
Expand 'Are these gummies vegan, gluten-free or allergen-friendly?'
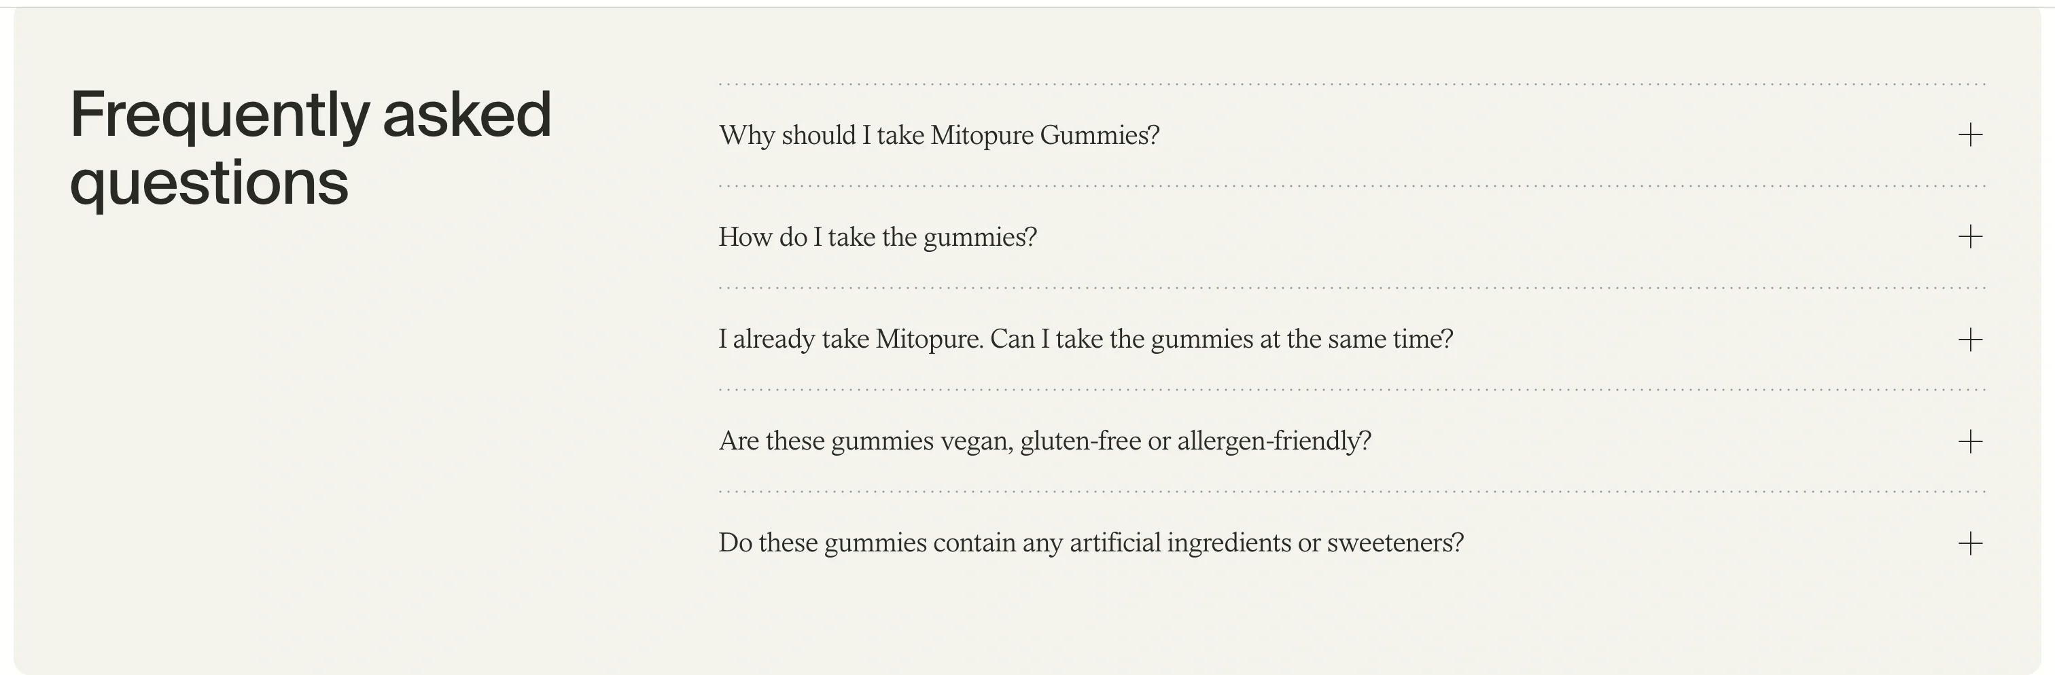coord(1045,440)
